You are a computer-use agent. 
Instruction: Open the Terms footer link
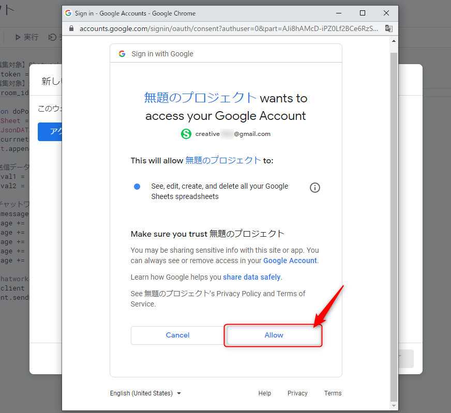tap(333, 393)
